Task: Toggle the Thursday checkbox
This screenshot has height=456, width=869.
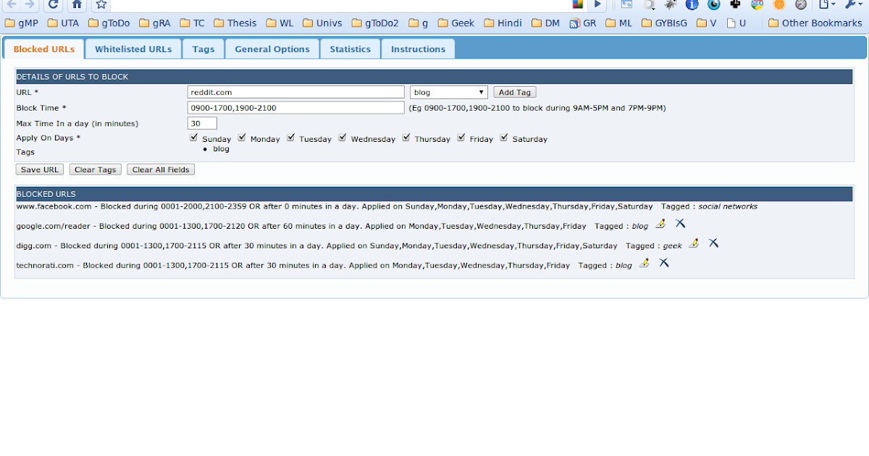Action: (406, 137)
